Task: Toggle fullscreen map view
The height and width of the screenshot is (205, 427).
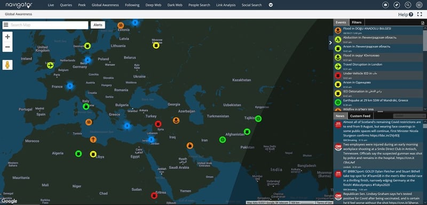Action: 420,14
